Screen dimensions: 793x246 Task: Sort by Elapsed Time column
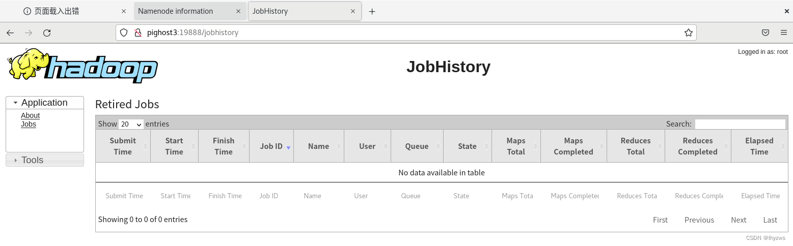point(759,146)
